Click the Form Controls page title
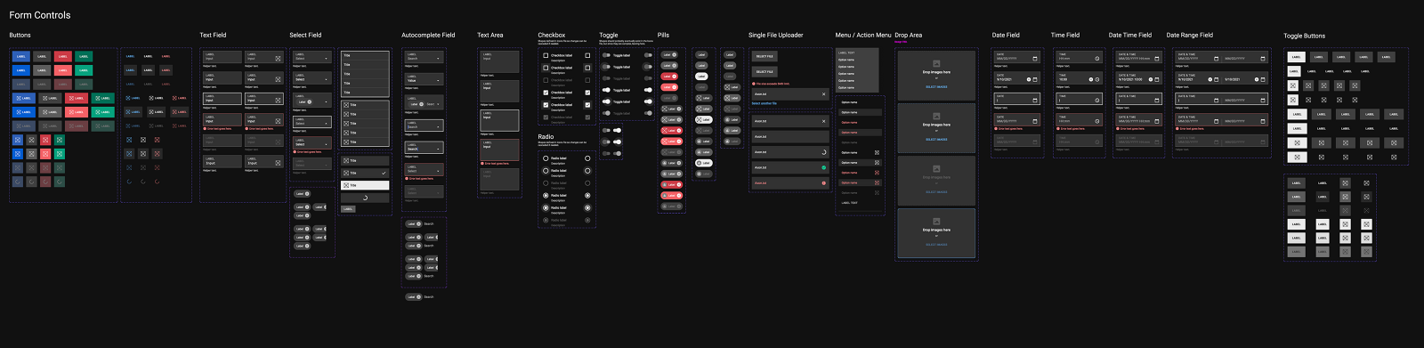Image resolution: width=1424 pixels, height=348 pixels. 40,15
